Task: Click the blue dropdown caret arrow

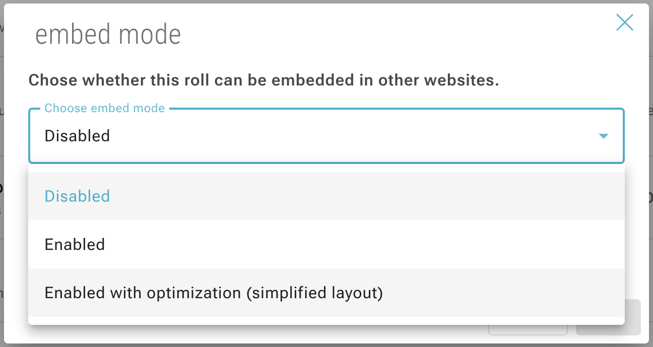Action: pos(603,136)
